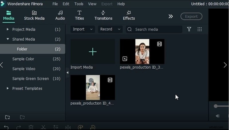Collapse the Shared Media tree item
Viewport: 229px width, 130px height.
8,39
